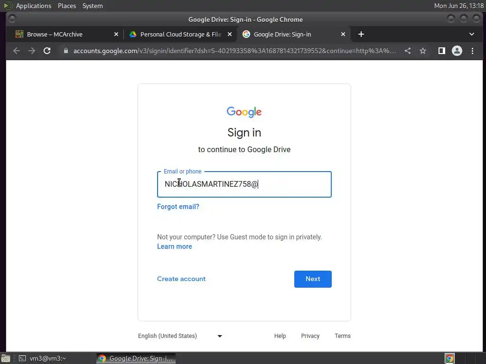
Task: Open the Learn more link
Action: 175,246
